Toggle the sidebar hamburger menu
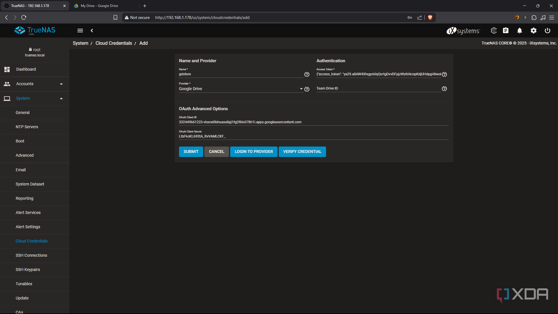This screenshot has width=558, height=314. (x=80, y=31)
